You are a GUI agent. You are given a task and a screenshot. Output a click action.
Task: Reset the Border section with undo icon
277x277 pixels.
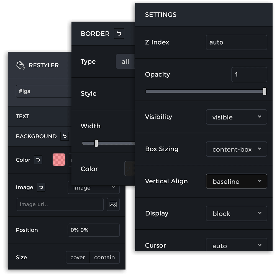(119, 34)
